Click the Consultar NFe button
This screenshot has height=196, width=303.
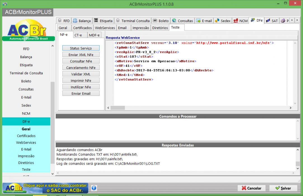tap(81, 61)
